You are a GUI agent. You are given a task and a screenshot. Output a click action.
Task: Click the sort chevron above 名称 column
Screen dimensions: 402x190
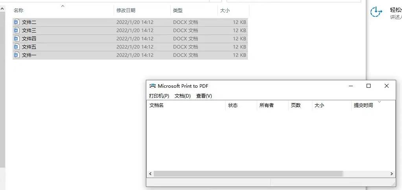pyautogui.click(x=63, y=6)
